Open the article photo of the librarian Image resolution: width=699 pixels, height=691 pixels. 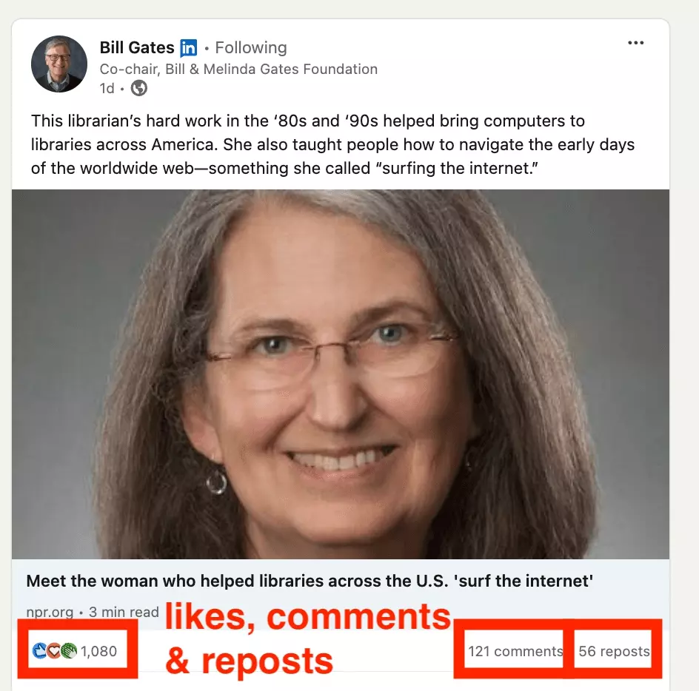coord(341,374)
